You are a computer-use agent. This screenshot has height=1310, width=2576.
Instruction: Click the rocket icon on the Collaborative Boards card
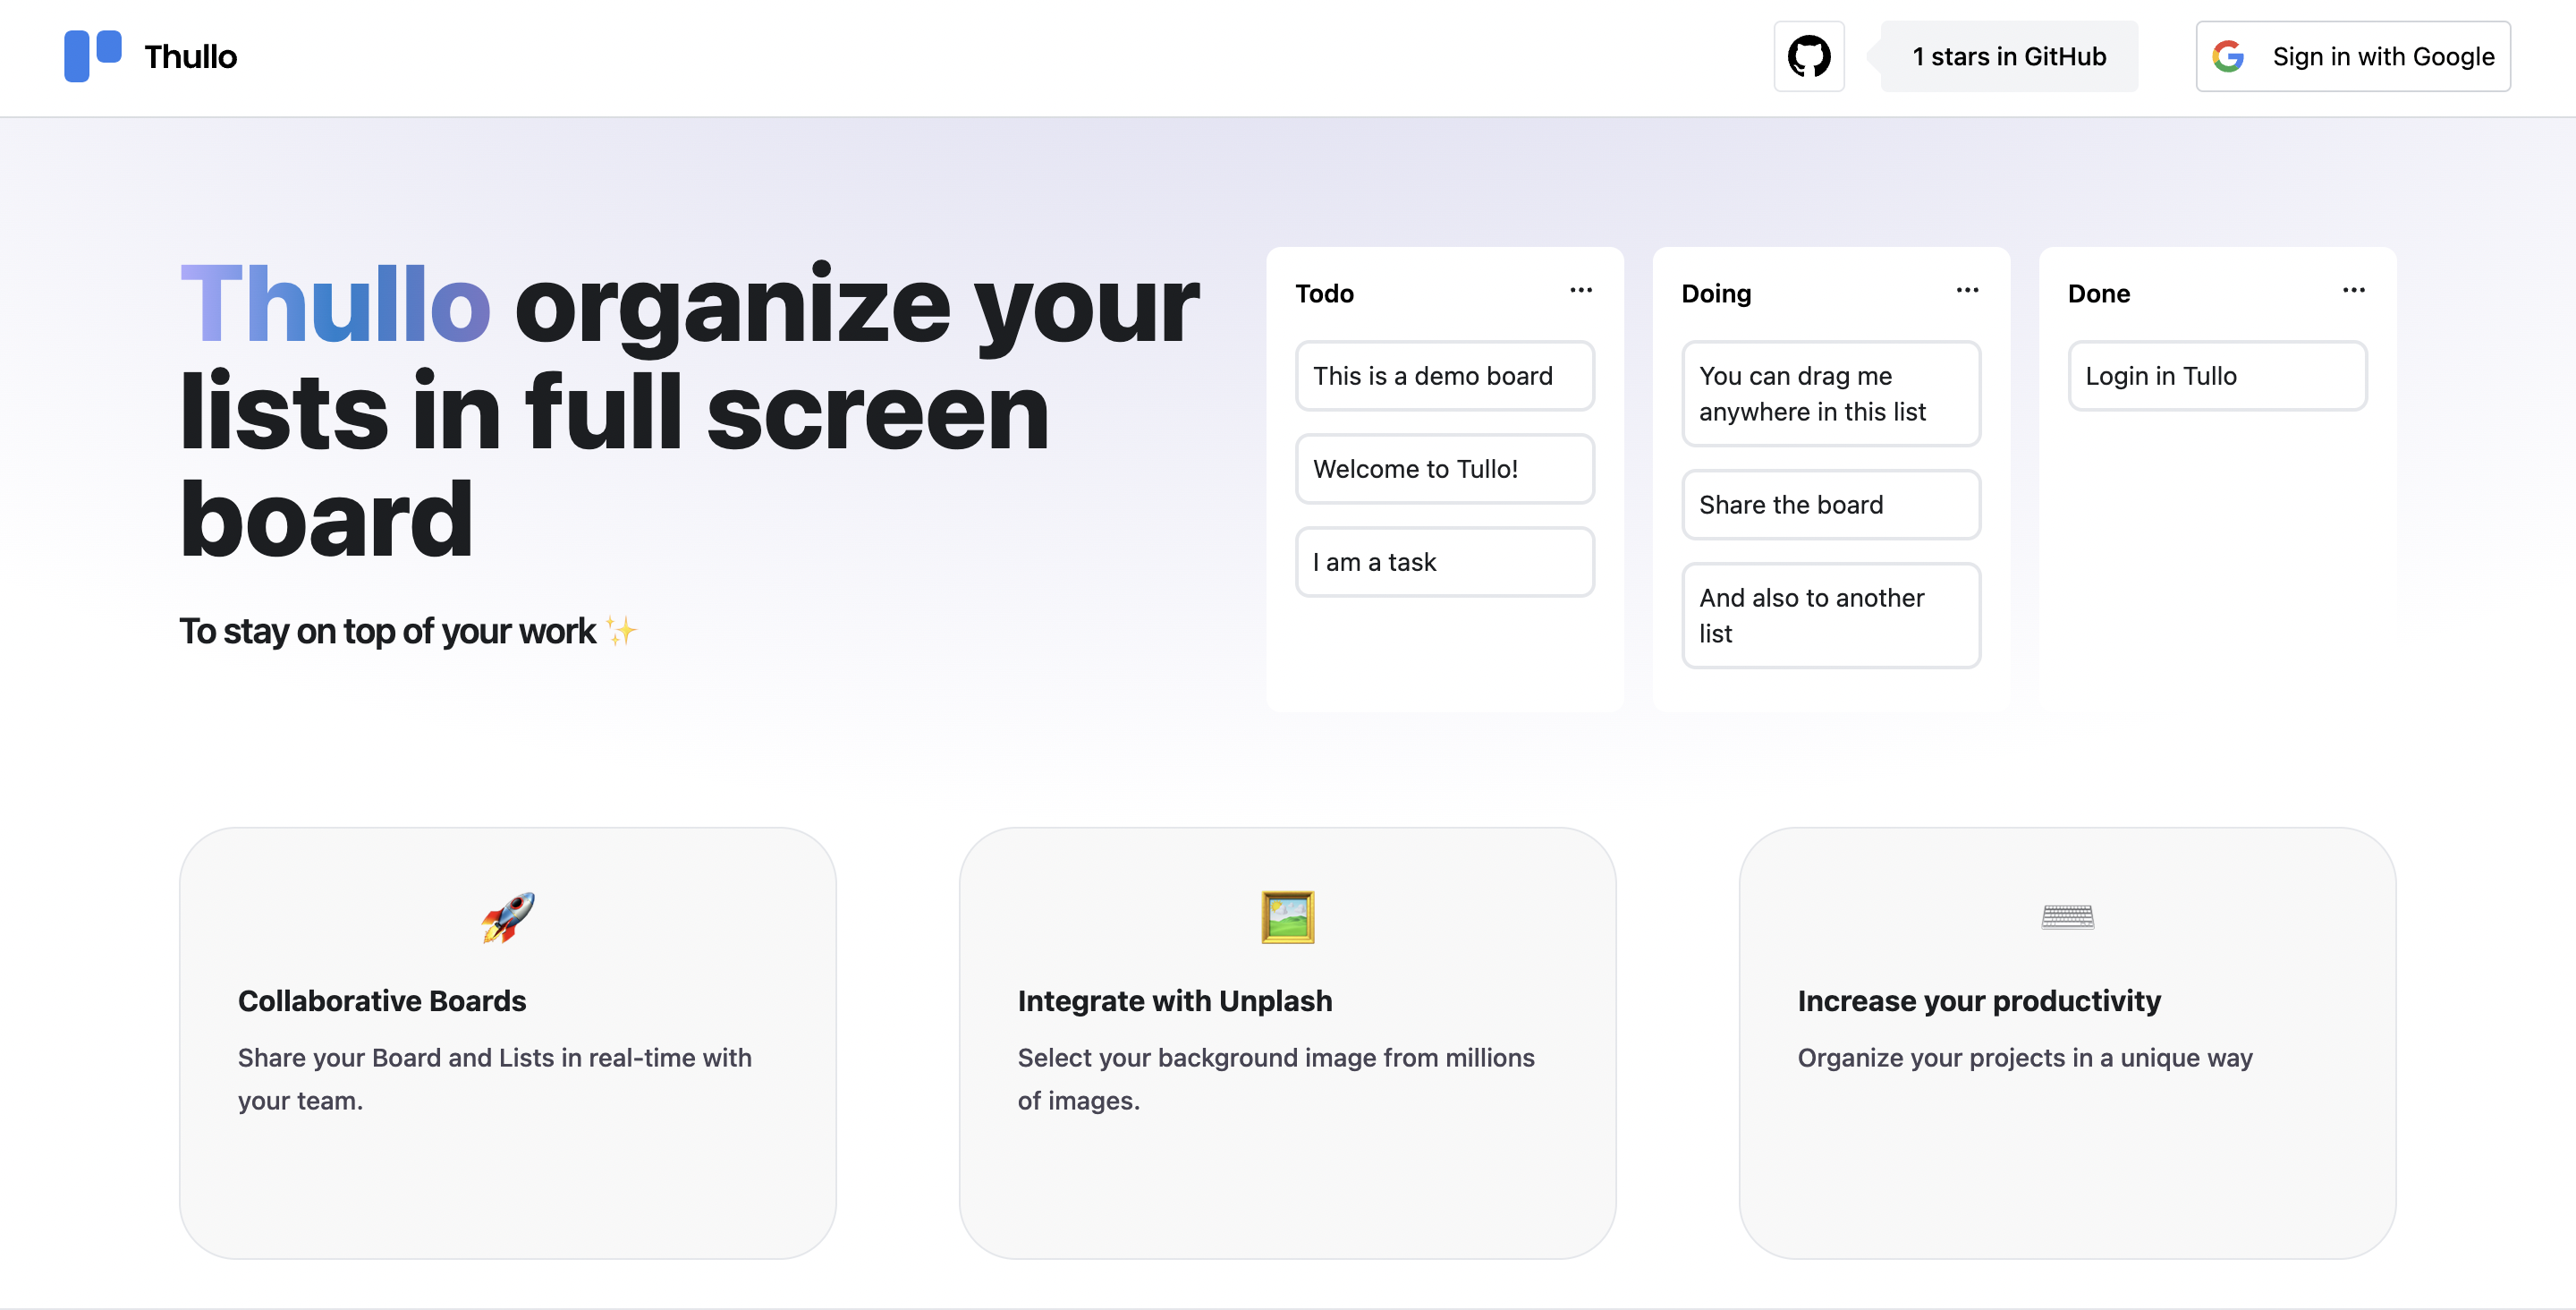(508, 916)
